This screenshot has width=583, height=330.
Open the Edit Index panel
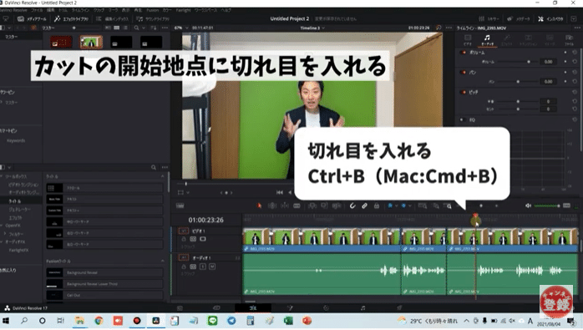coord(112,18)
